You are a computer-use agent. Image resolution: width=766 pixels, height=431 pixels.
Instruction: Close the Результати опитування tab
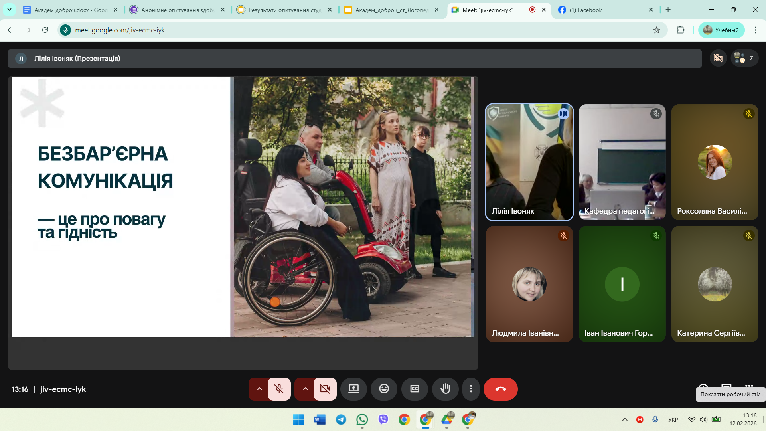tap(330, 10)
